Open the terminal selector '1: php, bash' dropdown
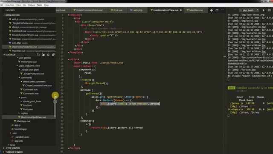 tap(249, 10)
